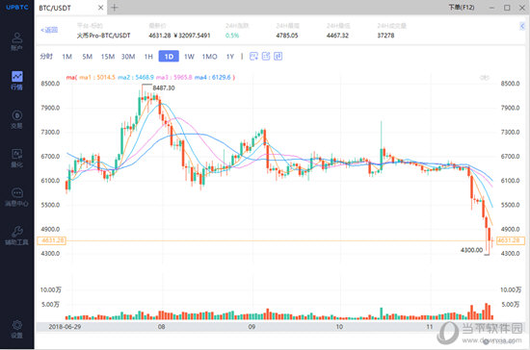Click the 24H volume 37278 value
The height and width of the screenshot is (350, 530).
385,36
